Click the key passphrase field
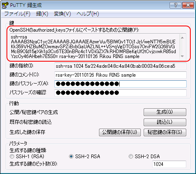 121,84
